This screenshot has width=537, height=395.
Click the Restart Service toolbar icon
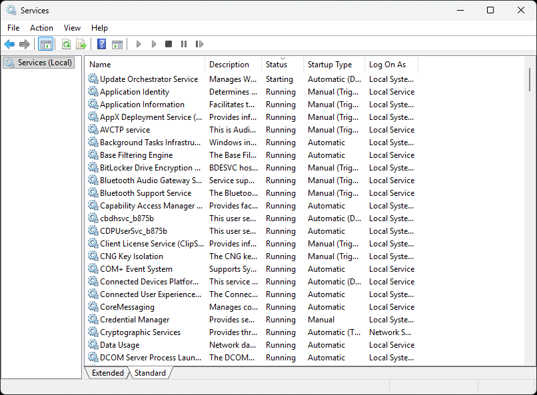tap(199, 44)
